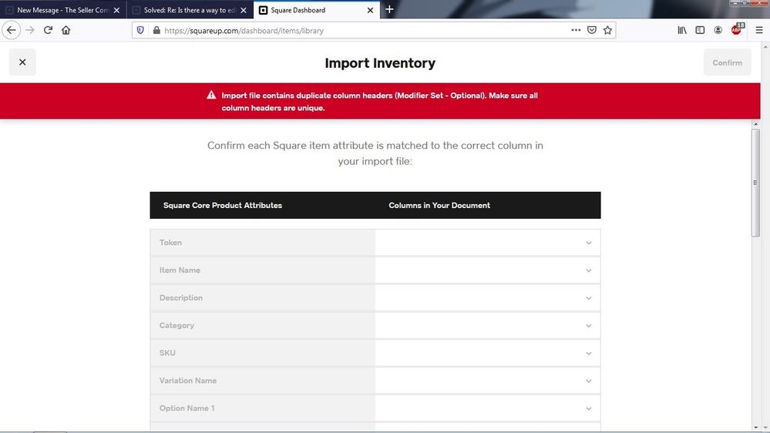The image size is (770, 433).
Task: Switch to the New Message Seller Community tab
Action: pos(62,10)
